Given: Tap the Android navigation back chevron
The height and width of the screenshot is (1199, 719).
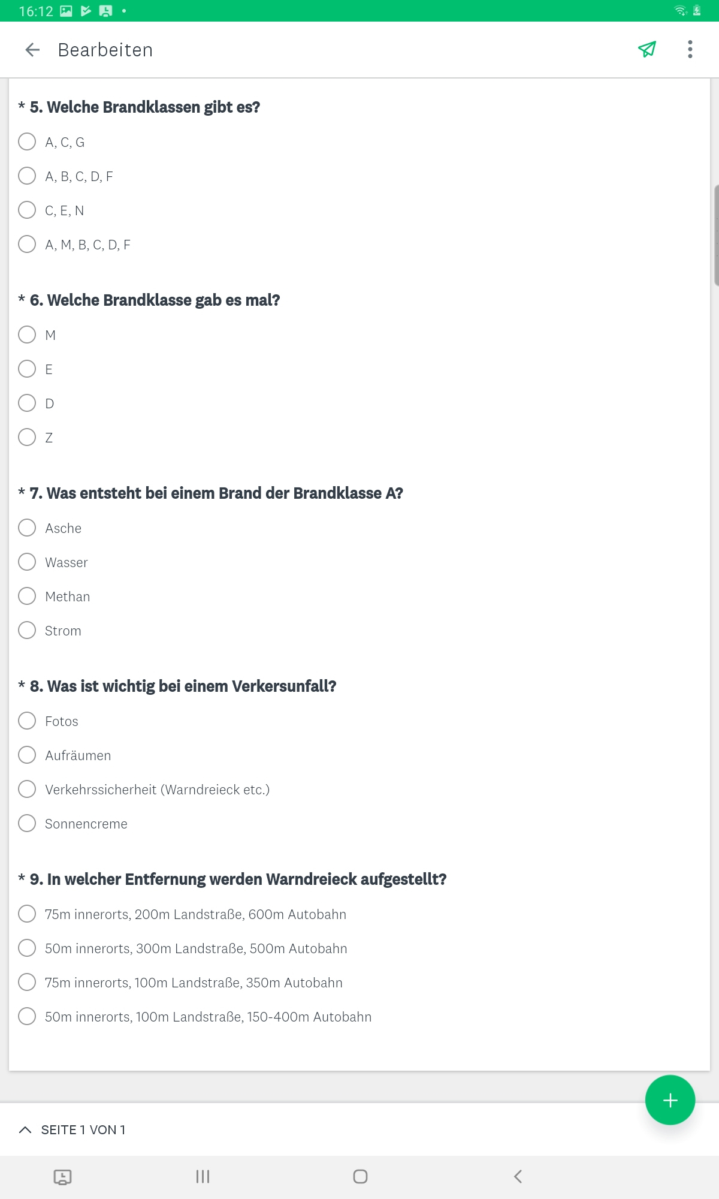Looking at the screenshot, I should [518, 1176].
